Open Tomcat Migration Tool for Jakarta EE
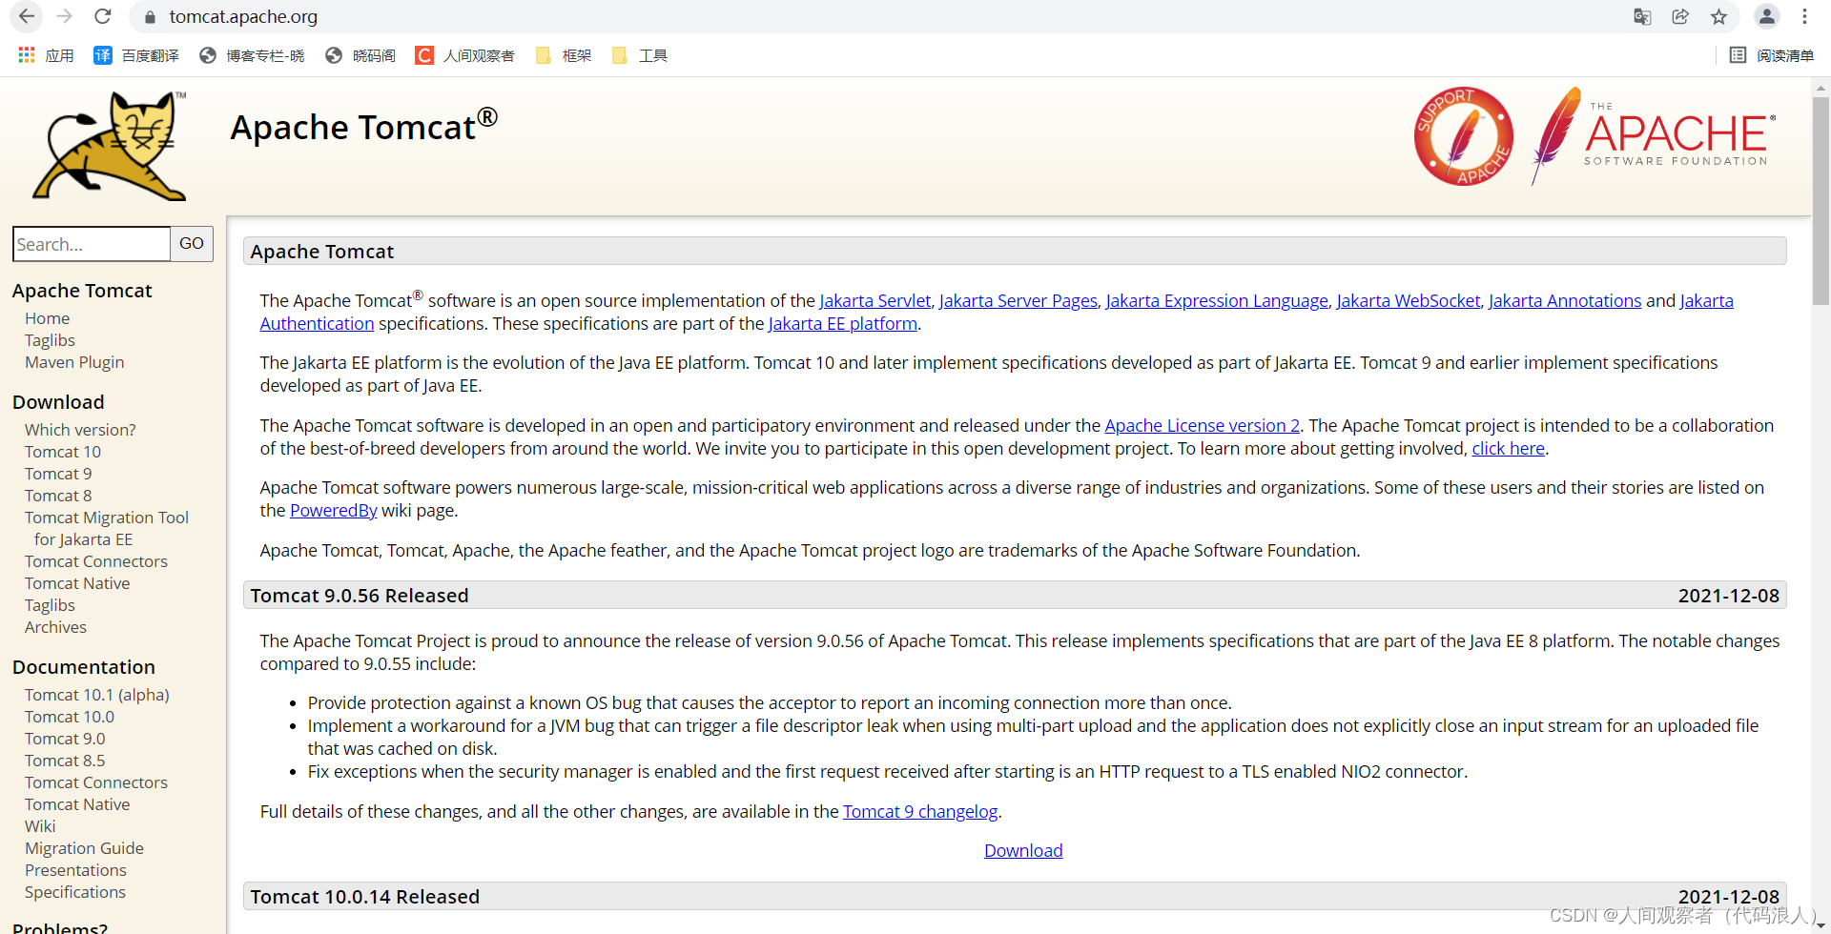Screen dimensions: 1831x934 coord(107,528)
